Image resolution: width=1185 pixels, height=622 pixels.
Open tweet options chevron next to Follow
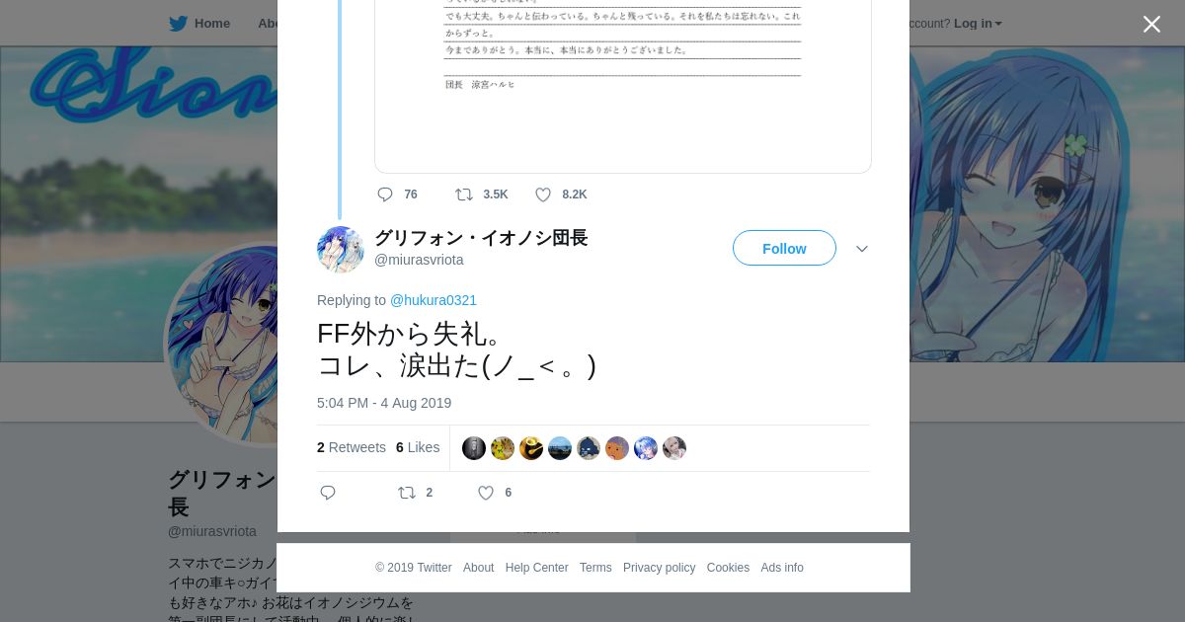[x=862, y=249]
